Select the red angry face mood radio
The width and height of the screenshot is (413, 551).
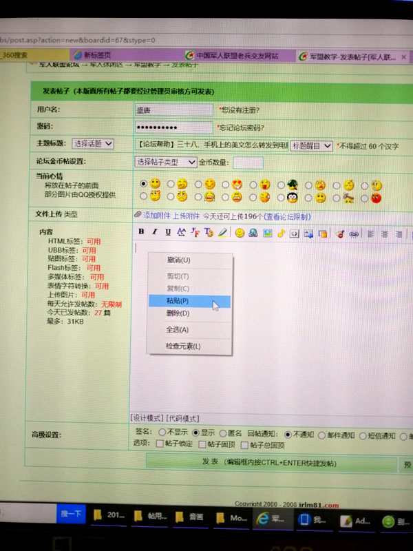(x=365, y=198)
